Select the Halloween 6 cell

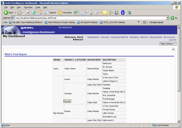(x=114, y=120)
